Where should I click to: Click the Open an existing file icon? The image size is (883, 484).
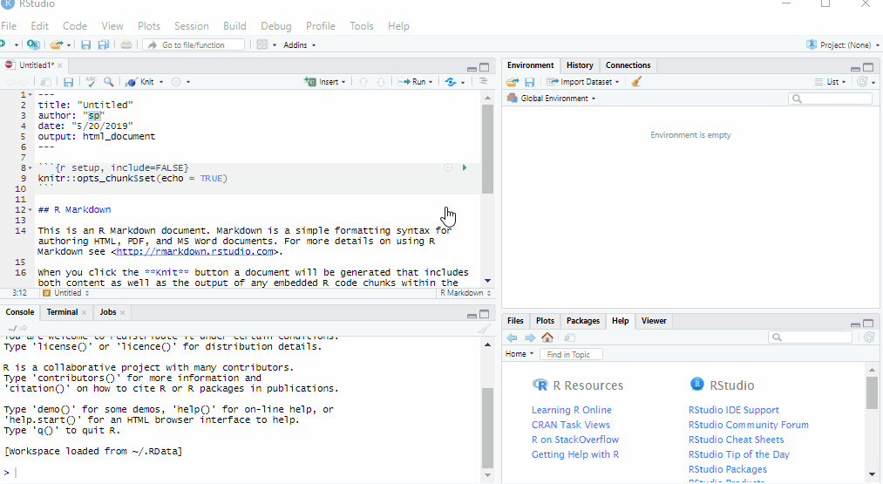coord(56,44)
